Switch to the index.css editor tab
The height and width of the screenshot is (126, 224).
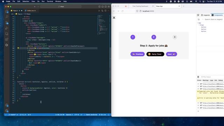(x=30, y=11)
